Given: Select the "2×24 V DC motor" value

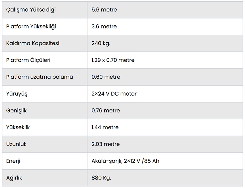Looking at the screenshot, I should tap(114, 94).
